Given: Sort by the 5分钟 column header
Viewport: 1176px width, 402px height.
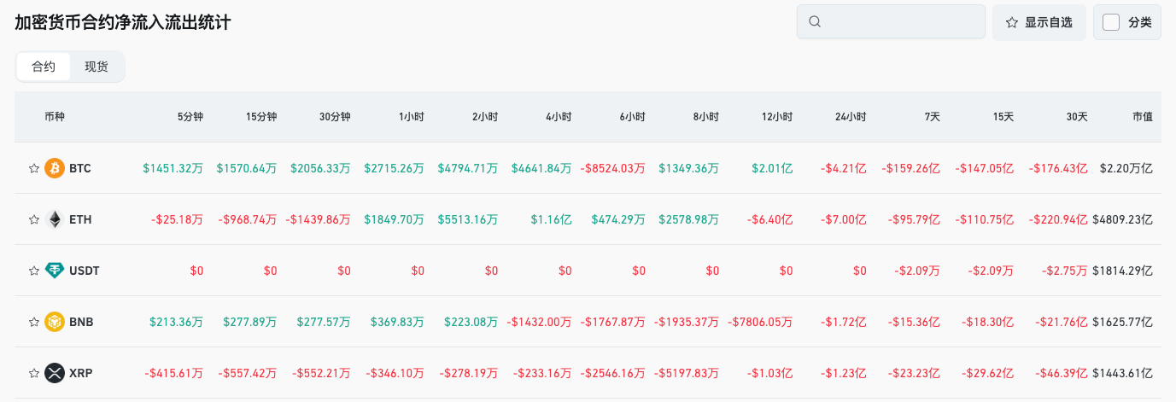Looking at the screenshot, I should (x=190, y=117).
